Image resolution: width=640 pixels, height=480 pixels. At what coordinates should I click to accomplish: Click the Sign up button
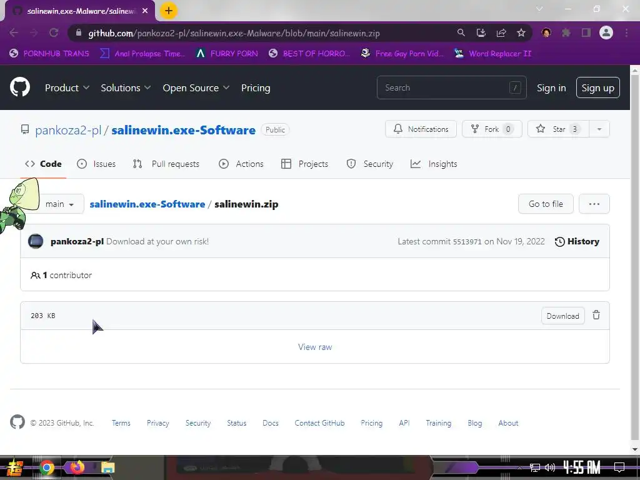[x=598, y=87]
